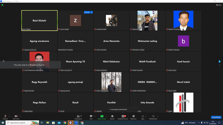Go to next page of participants
The height and width of the screenshot is (125, 223).
(220, 61)
